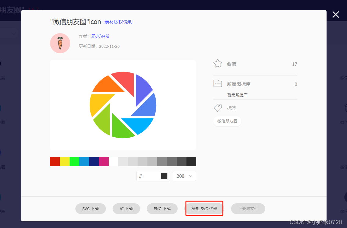Image resolution: width=347 pixels, height=228 pixels.
Task: Open author 笨小孩4号 profile
Action: (100, 36)
